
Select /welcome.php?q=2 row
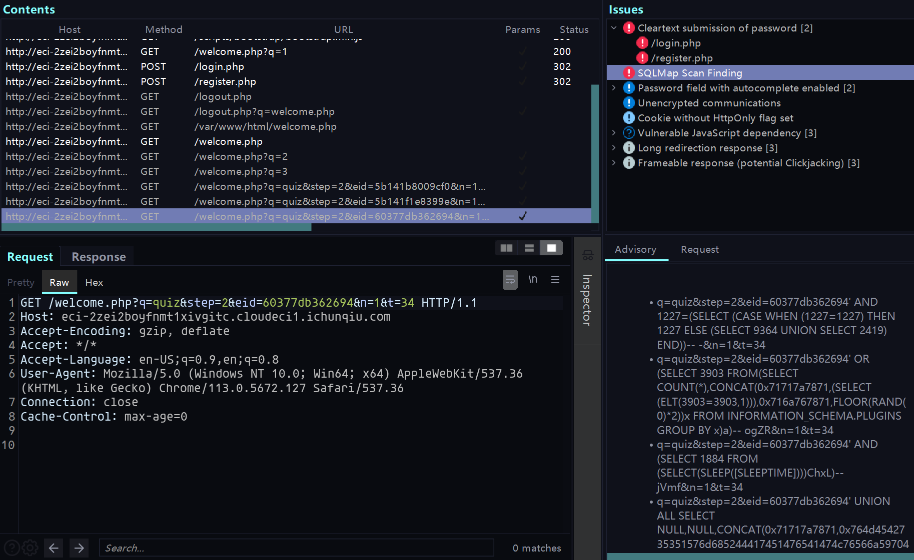(x=296, y=156)
